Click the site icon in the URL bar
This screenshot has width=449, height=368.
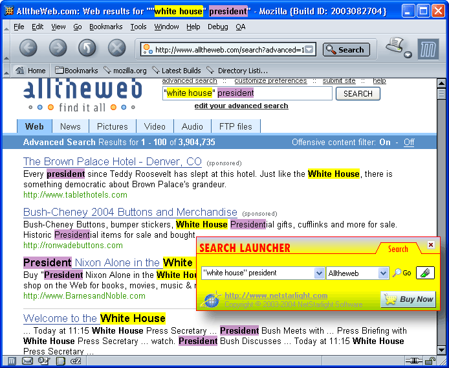click(x=148, y=49)
